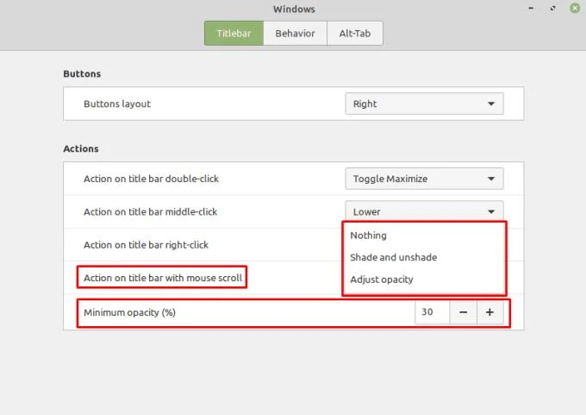Decrease minimum opacity with minus button
586x415 pixels.
pos(463,312)
